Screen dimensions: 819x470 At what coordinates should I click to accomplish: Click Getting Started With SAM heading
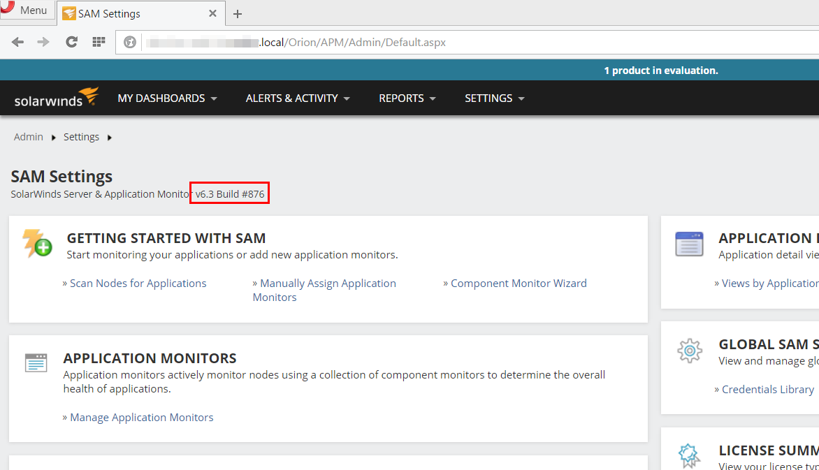pyautogui.click(x=166, y=238)
